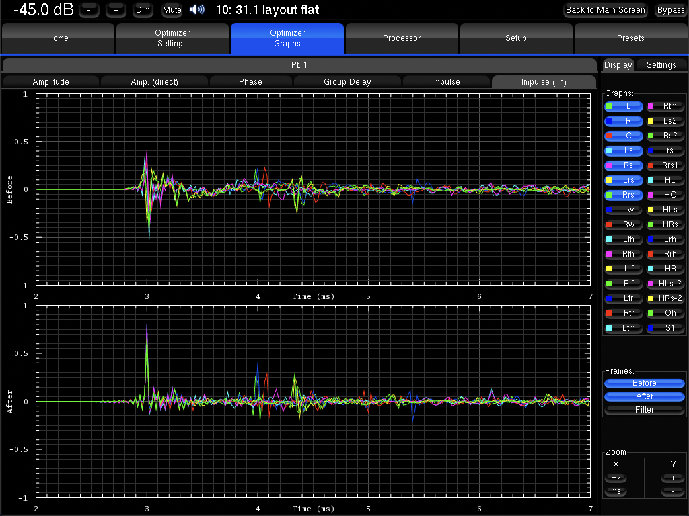The image size is (689, 516).
Task: Disable the Rrs channel graph
Action: pyautogui.click(x=623, y=195)
